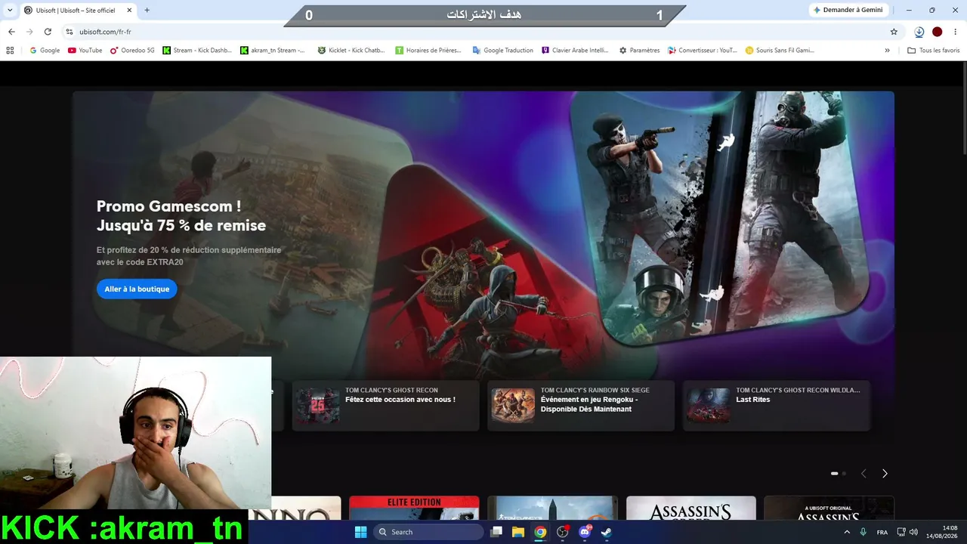
Task: Open the Elite Edition game cover
Action: (414, 508)
